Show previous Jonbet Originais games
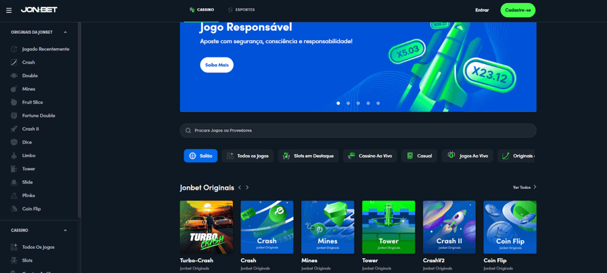The height and width of the screenshot is (273, 607). (239, 188)
